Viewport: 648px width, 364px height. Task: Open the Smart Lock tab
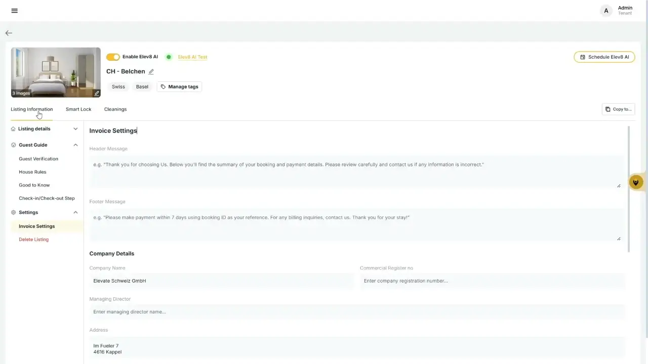tap(78, 109)
